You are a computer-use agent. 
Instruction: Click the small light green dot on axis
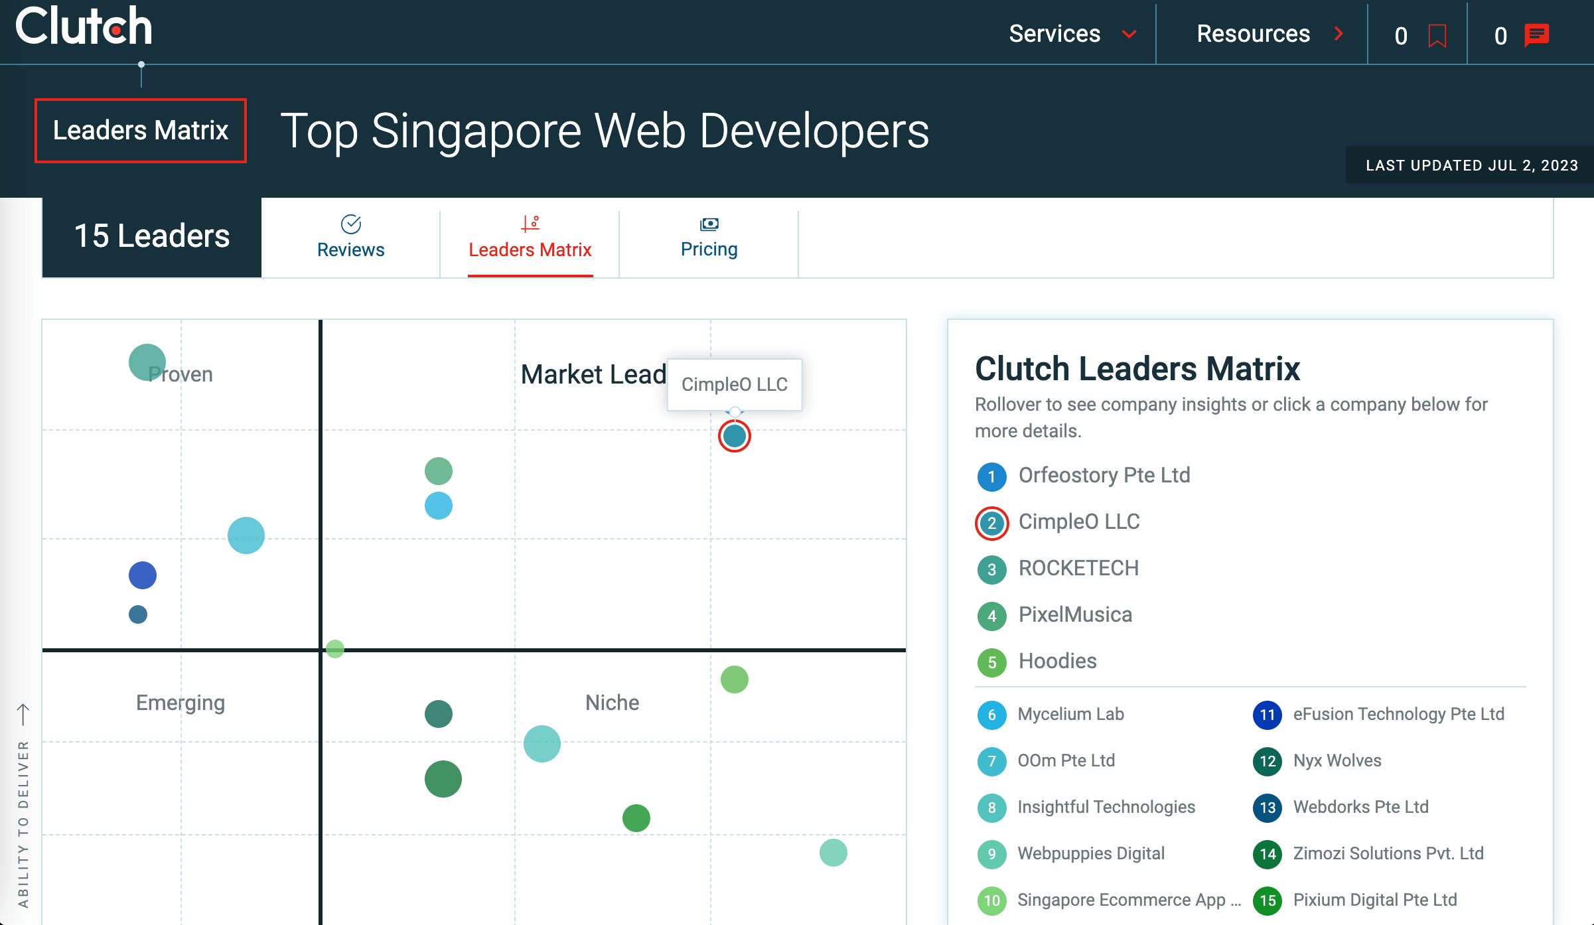(335, 649)
